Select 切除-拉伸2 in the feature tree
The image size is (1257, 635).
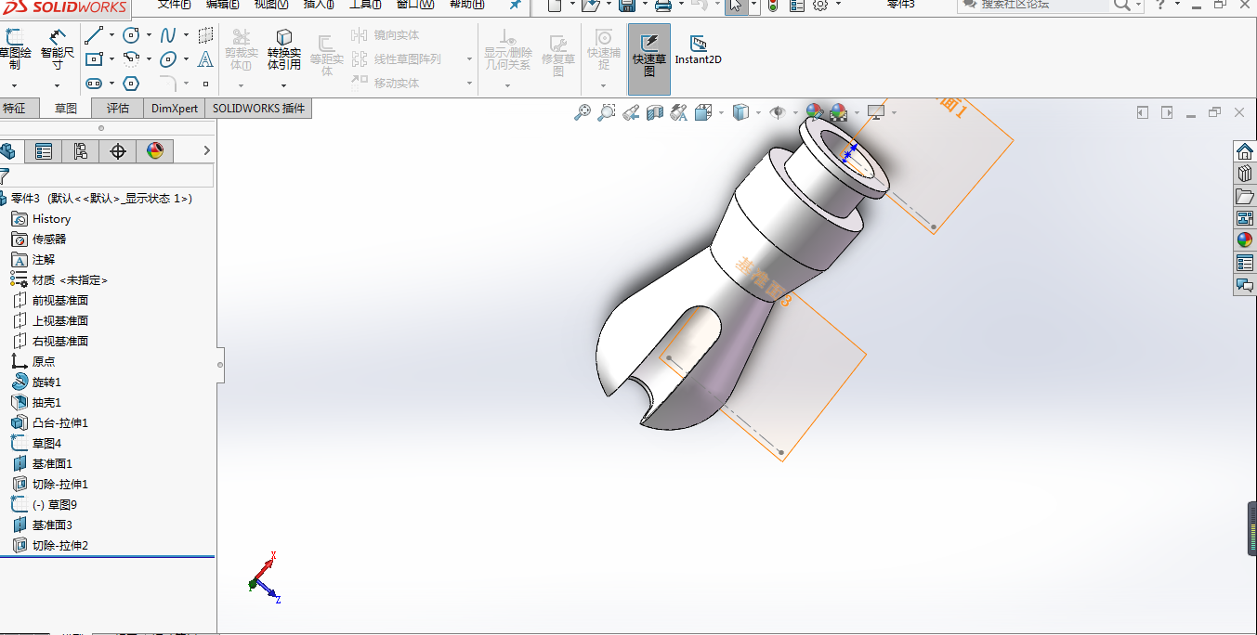[59, 545]
